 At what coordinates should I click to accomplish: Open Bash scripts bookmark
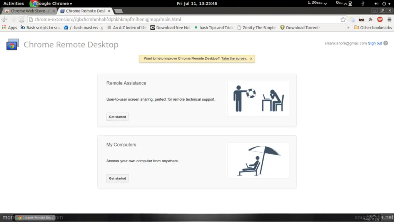tap(40, 28)
